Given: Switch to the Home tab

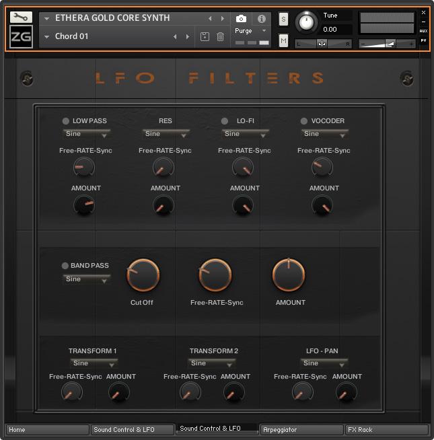Looking at the screenshot, I should [47, 430].
